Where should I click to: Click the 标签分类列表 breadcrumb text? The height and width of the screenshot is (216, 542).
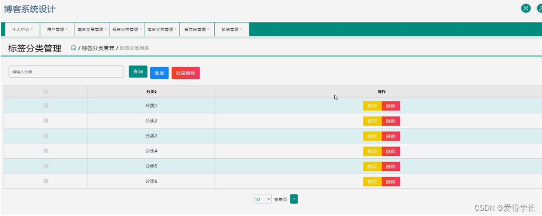134,48
